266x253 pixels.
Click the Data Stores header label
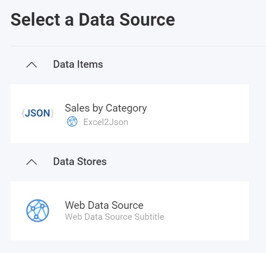pos(80,162)
